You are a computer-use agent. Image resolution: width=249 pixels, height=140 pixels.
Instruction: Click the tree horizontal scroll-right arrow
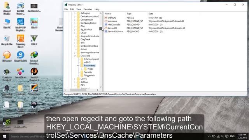pos(98,90)
